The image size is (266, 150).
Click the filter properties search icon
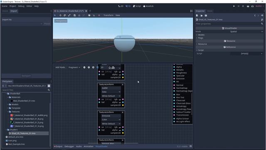[262, 24]
